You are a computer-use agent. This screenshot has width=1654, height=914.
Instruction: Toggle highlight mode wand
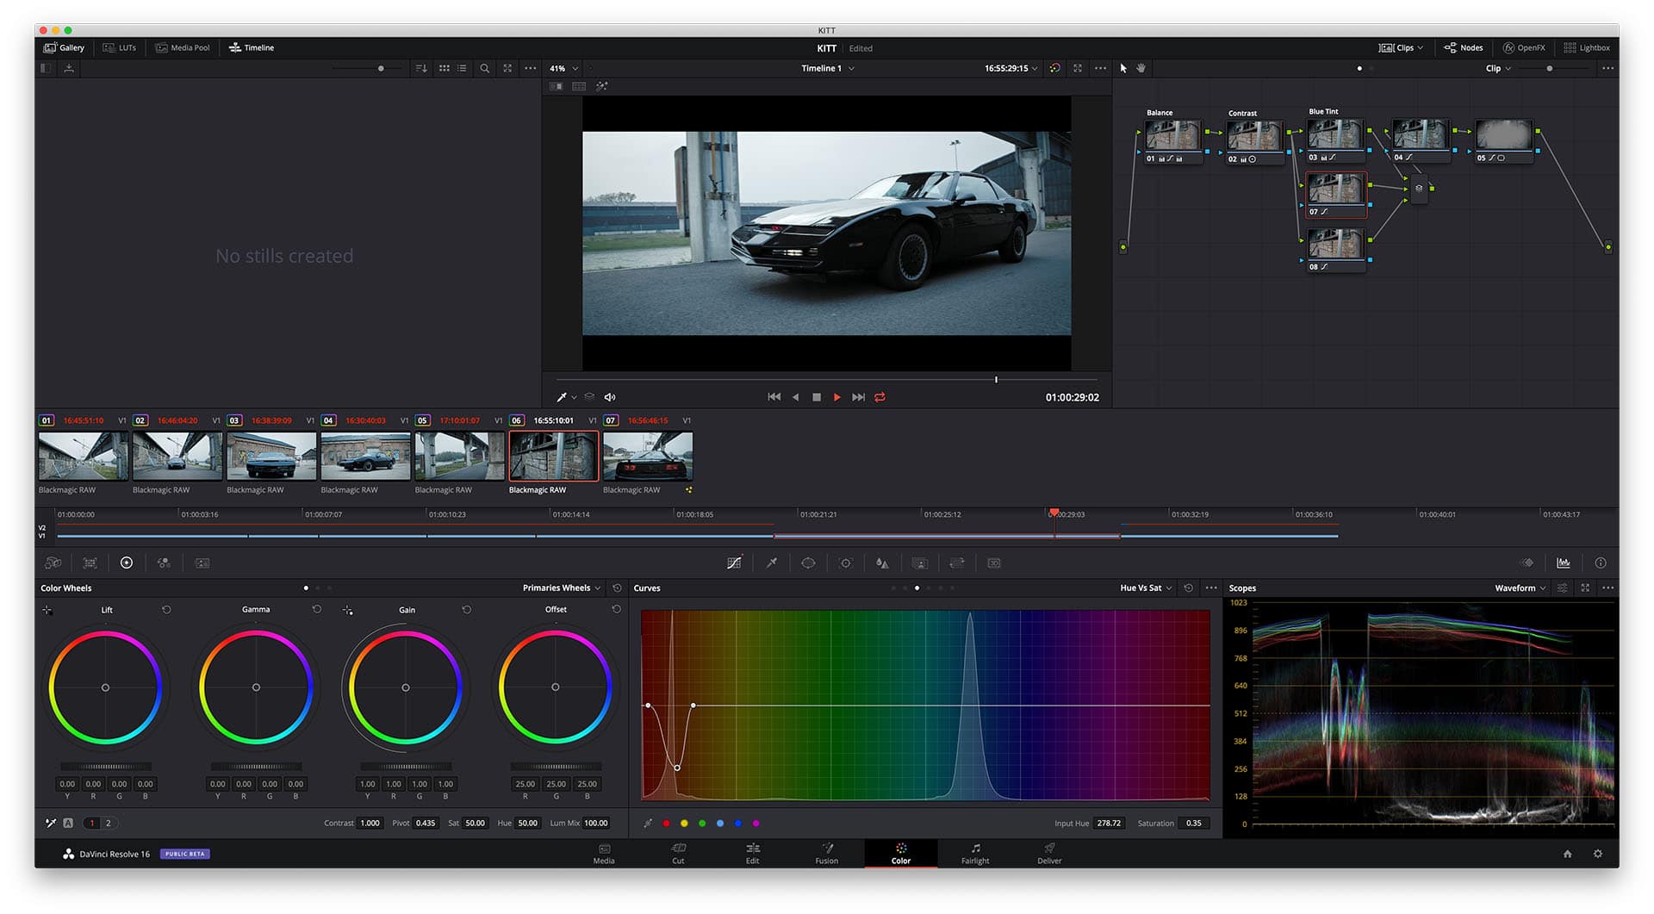(601, 86)
